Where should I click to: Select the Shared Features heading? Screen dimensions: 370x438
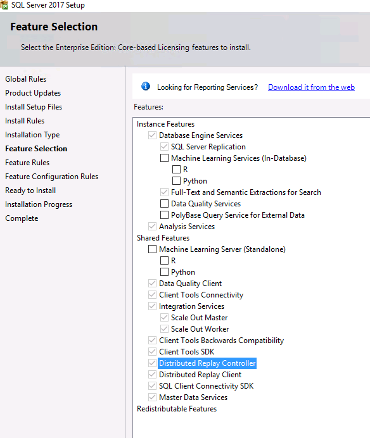coord(163,238)
